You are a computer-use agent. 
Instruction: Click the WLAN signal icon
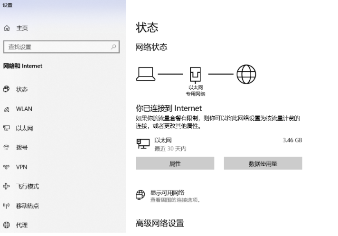click(x=7, y=109)
